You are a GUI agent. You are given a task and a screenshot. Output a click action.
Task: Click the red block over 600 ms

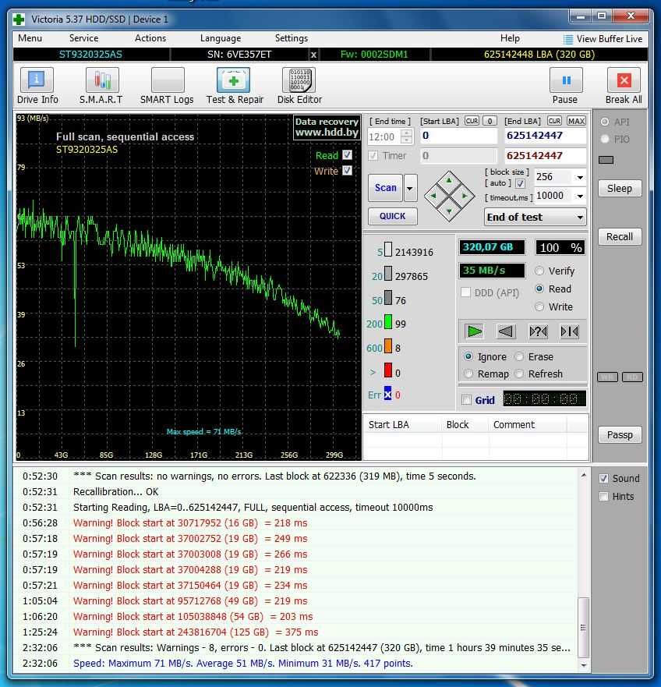tap(388, 370)
